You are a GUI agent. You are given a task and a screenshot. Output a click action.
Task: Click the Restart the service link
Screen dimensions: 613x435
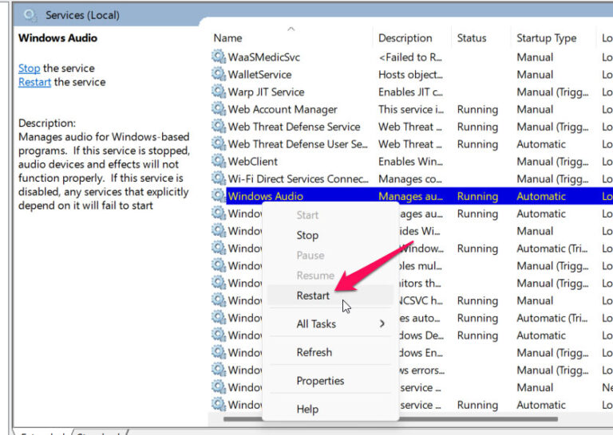pos(35,82)
